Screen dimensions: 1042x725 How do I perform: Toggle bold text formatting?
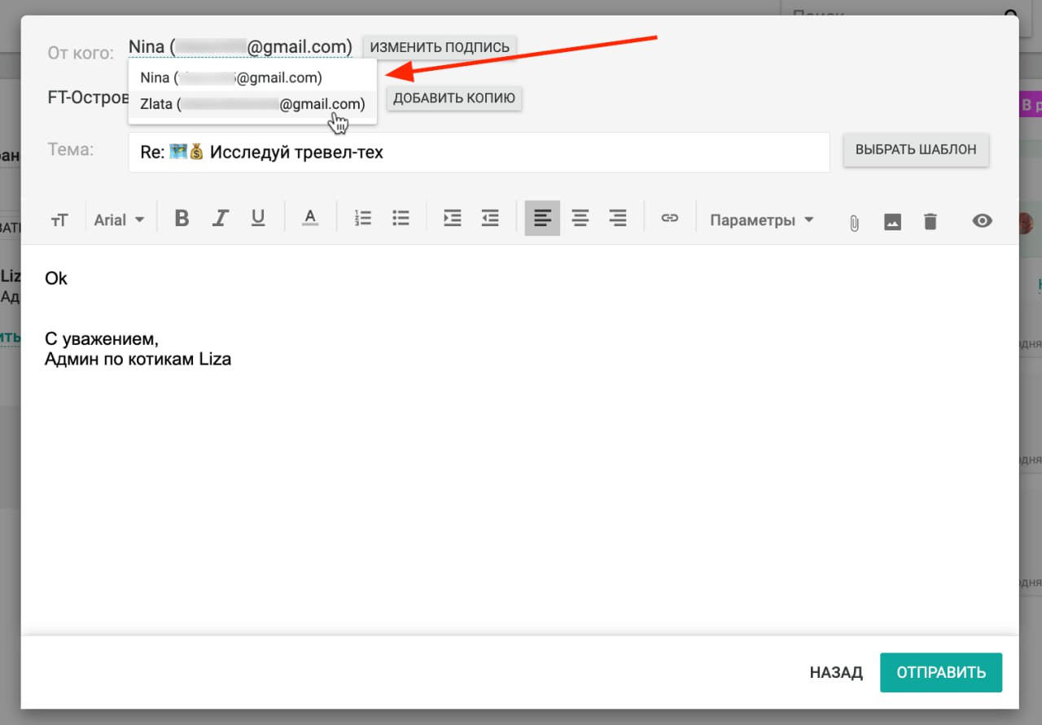[x=182, y=219]
